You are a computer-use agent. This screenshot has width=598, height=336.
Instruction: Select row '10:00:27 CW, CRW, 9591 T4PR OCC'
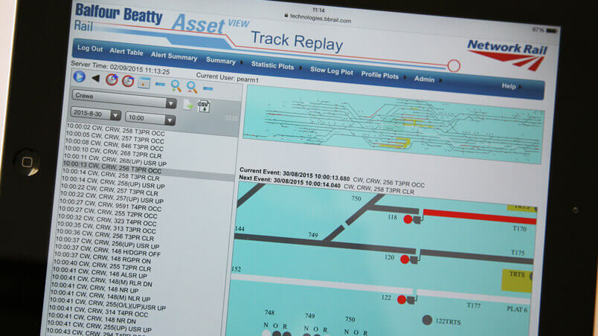click(110, 205)
